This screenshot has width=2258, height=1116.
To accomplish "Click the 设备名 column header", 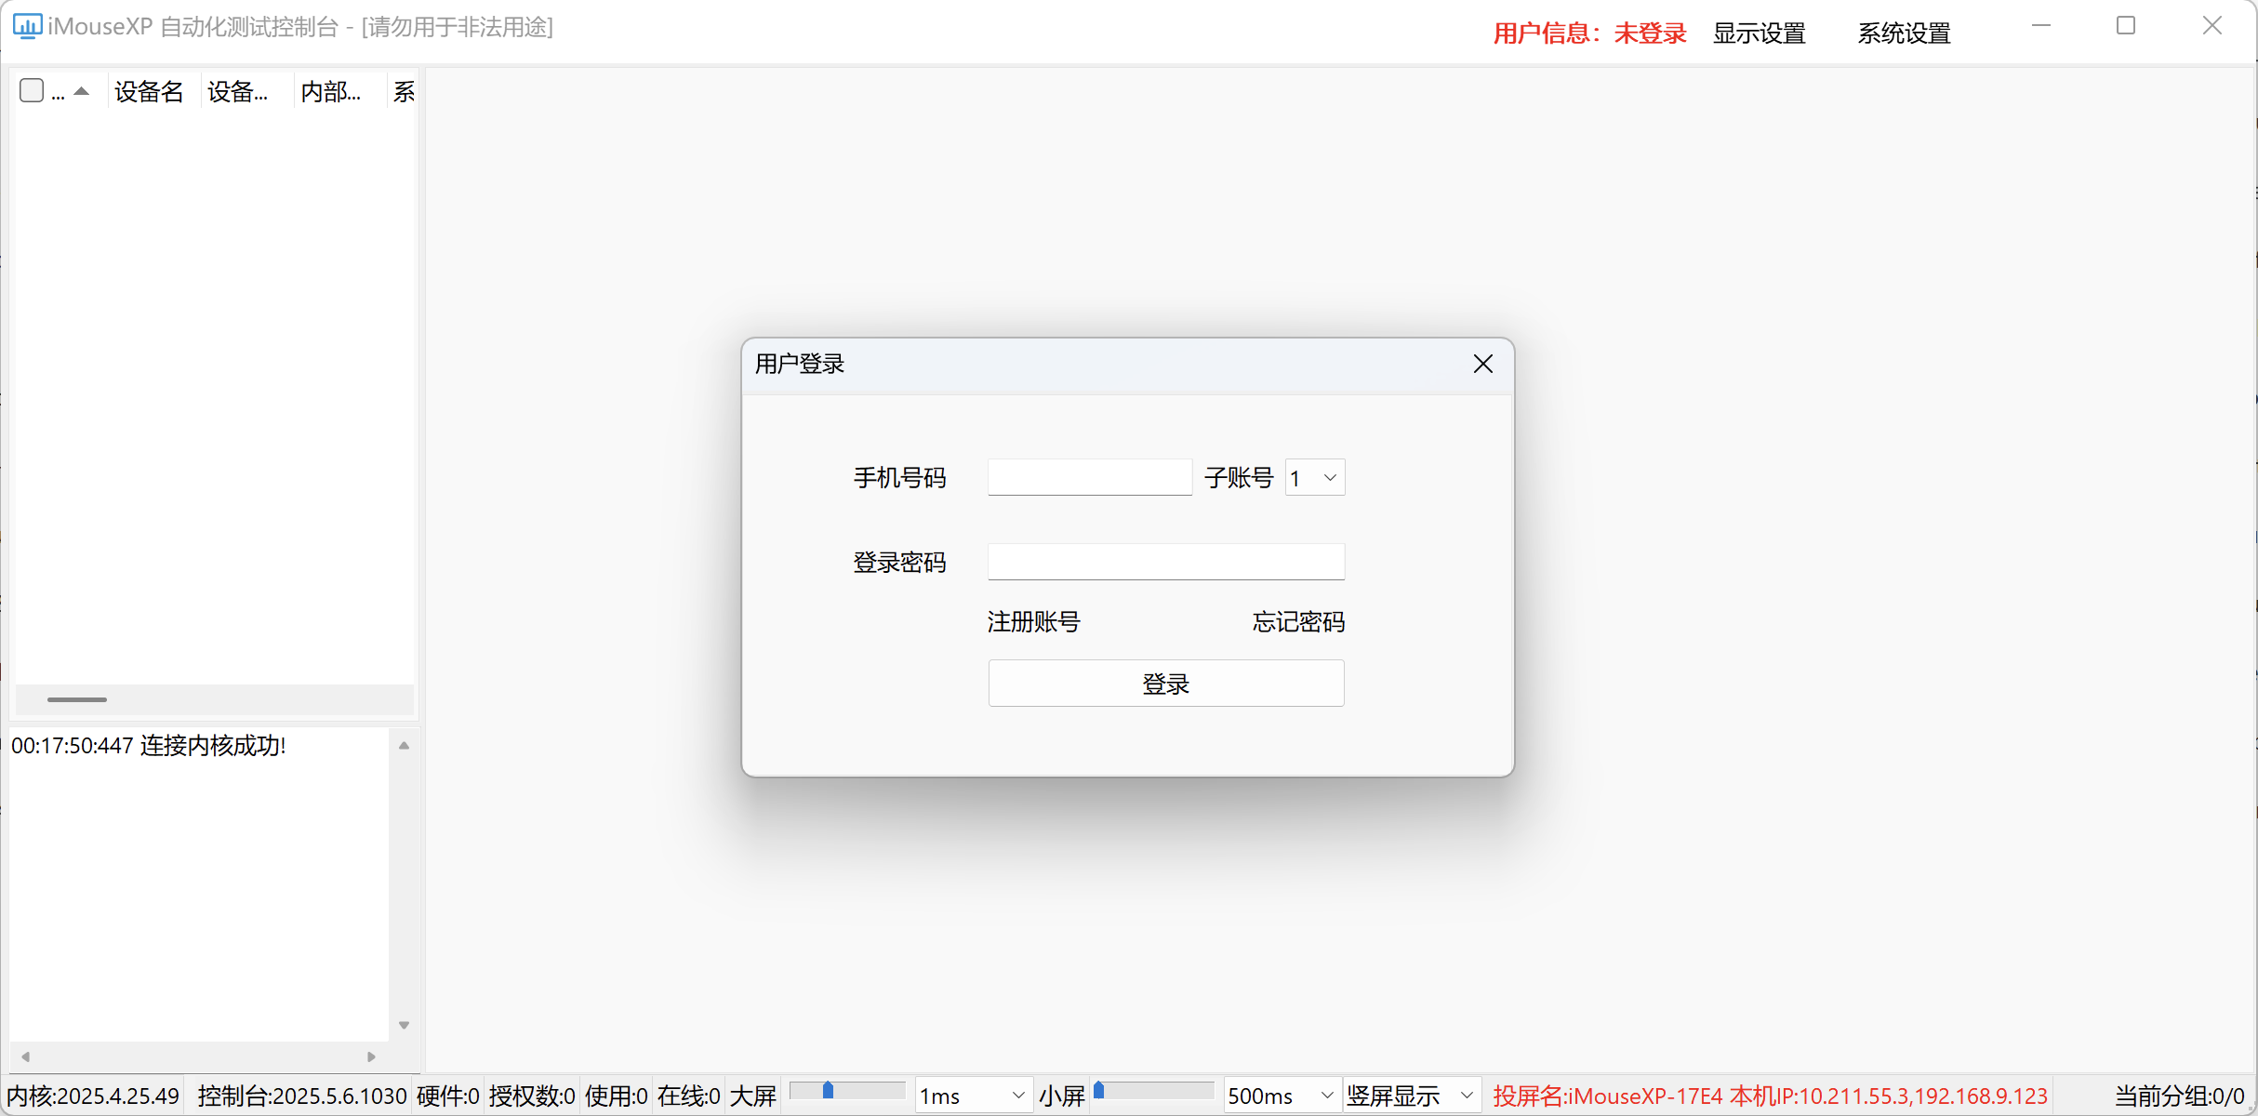I will tap(149, 89).
